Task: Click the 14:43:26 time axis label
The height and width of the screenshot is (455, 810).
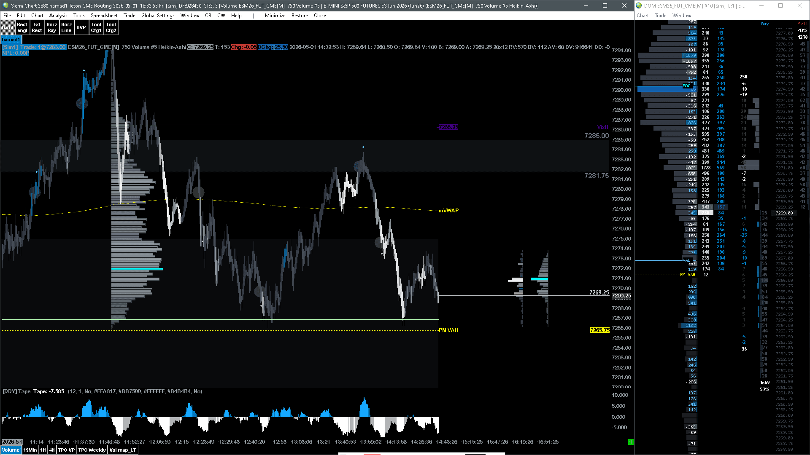Action: [446, 442]
